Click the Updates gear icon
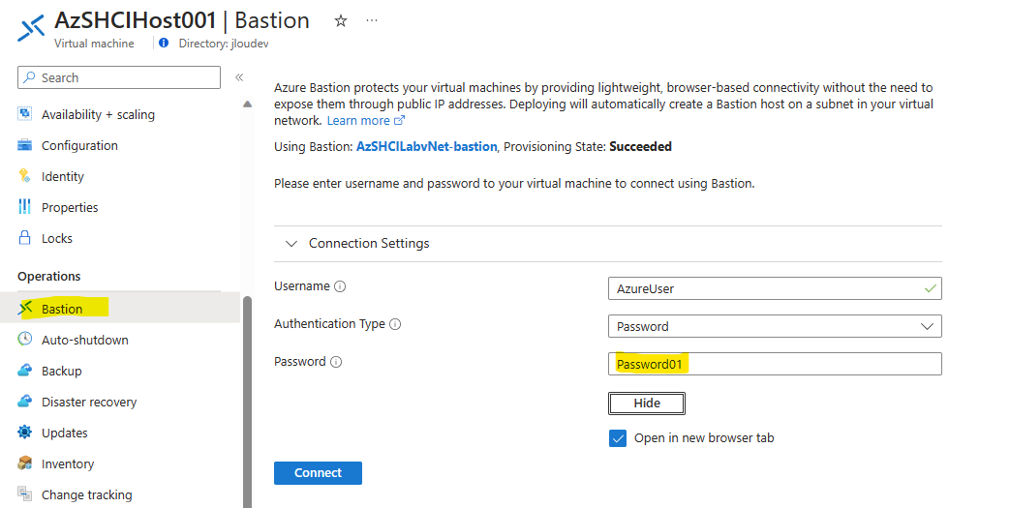Image resolution: width=1010 pixels, height=508 pixels. click(x=24, y=432)
